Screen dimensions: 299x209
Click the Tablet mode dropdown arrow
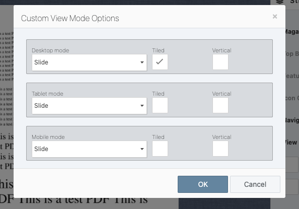coord(142,106)
